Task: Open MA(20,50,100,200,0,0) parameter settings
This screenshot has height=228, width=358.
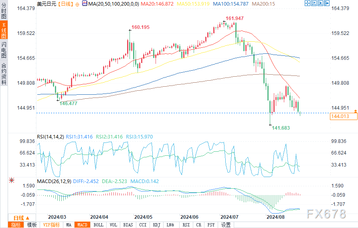Action: (x=113, y=4)
